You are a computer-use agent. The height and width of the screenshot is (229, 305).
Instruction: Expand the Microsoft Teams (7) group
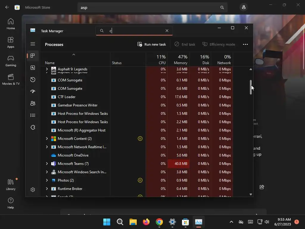pyautogui.click(x=47, y=164)
